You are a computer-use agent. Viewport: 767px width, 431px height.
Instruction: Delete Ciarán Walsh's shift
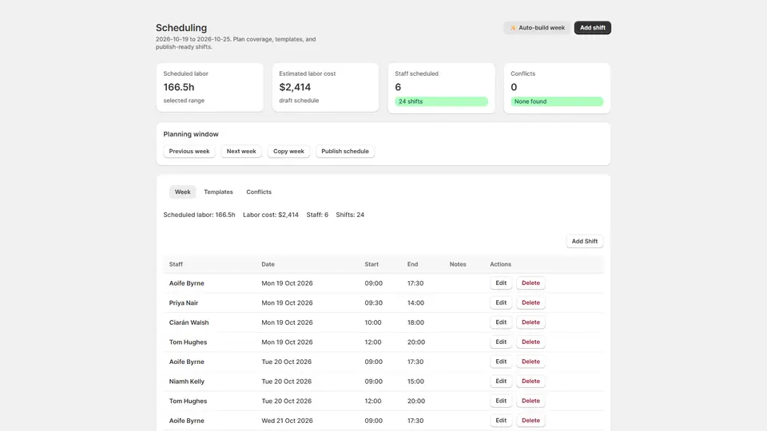point(531,322)
